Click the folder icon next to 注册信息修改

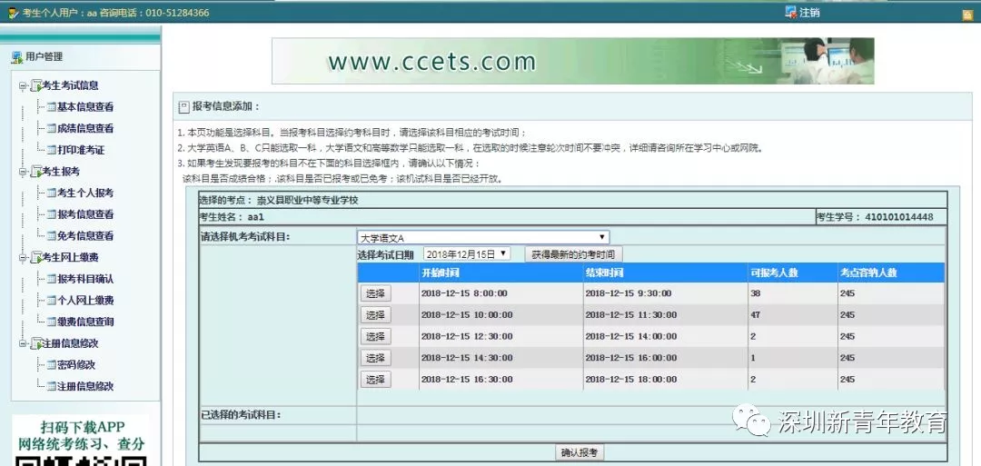coord(36,342)
